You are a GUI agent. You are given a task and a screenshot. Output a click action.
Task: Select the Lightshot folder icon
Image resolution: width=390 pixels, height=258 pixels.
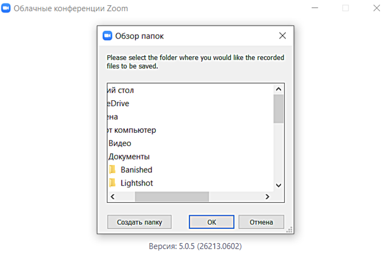click(x=112, y=183)
